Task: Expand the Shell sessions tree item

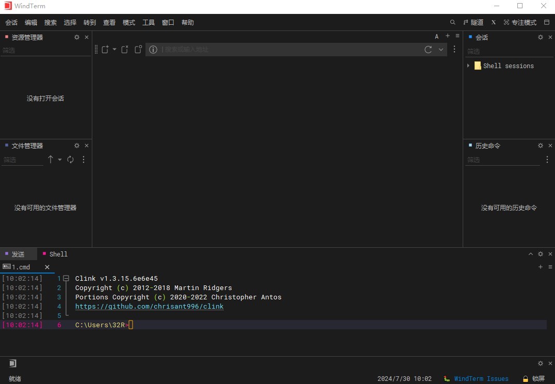Action: coord(468,66)
